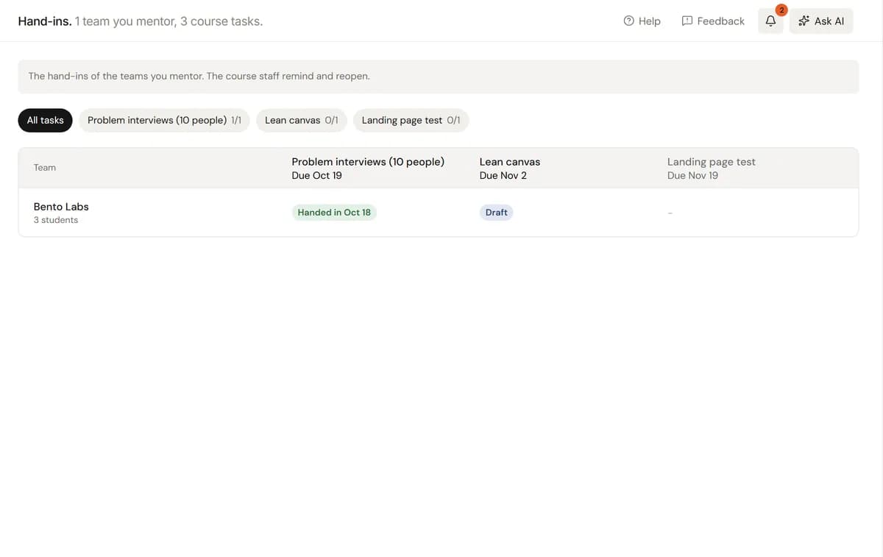The height and width of the screenshot is (557, 883).
Task: Click the red notification count badge
Action: 781,10
